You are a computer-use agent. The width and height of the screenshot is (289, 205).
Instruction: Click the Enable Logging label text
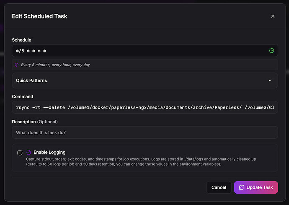pos(49,152)
